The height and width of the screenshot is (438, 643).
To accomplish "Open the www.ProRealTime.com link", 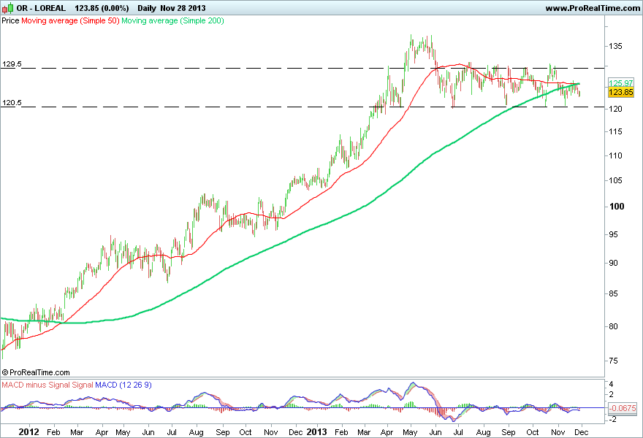I will (593, 8).
